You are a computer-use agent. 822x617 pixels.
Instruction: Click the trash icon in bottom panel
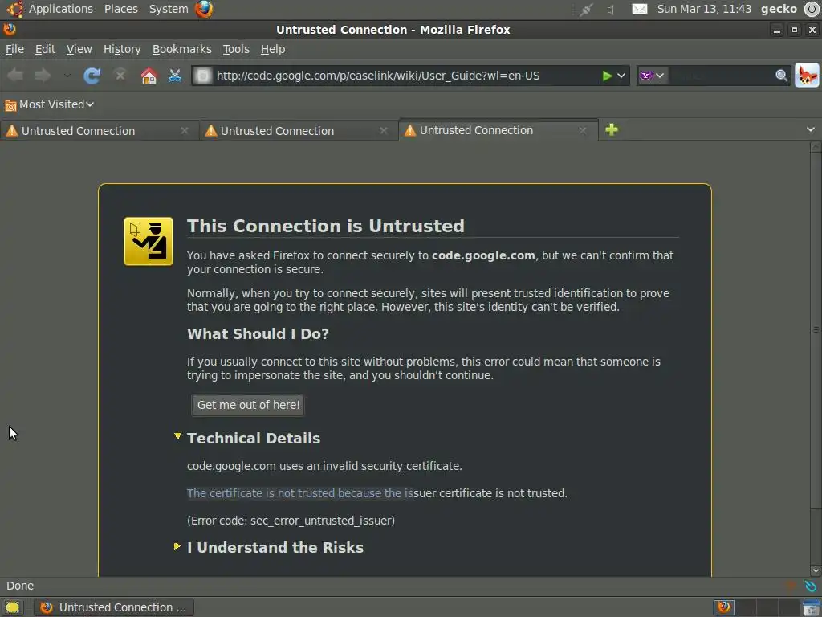click(812, 607)
